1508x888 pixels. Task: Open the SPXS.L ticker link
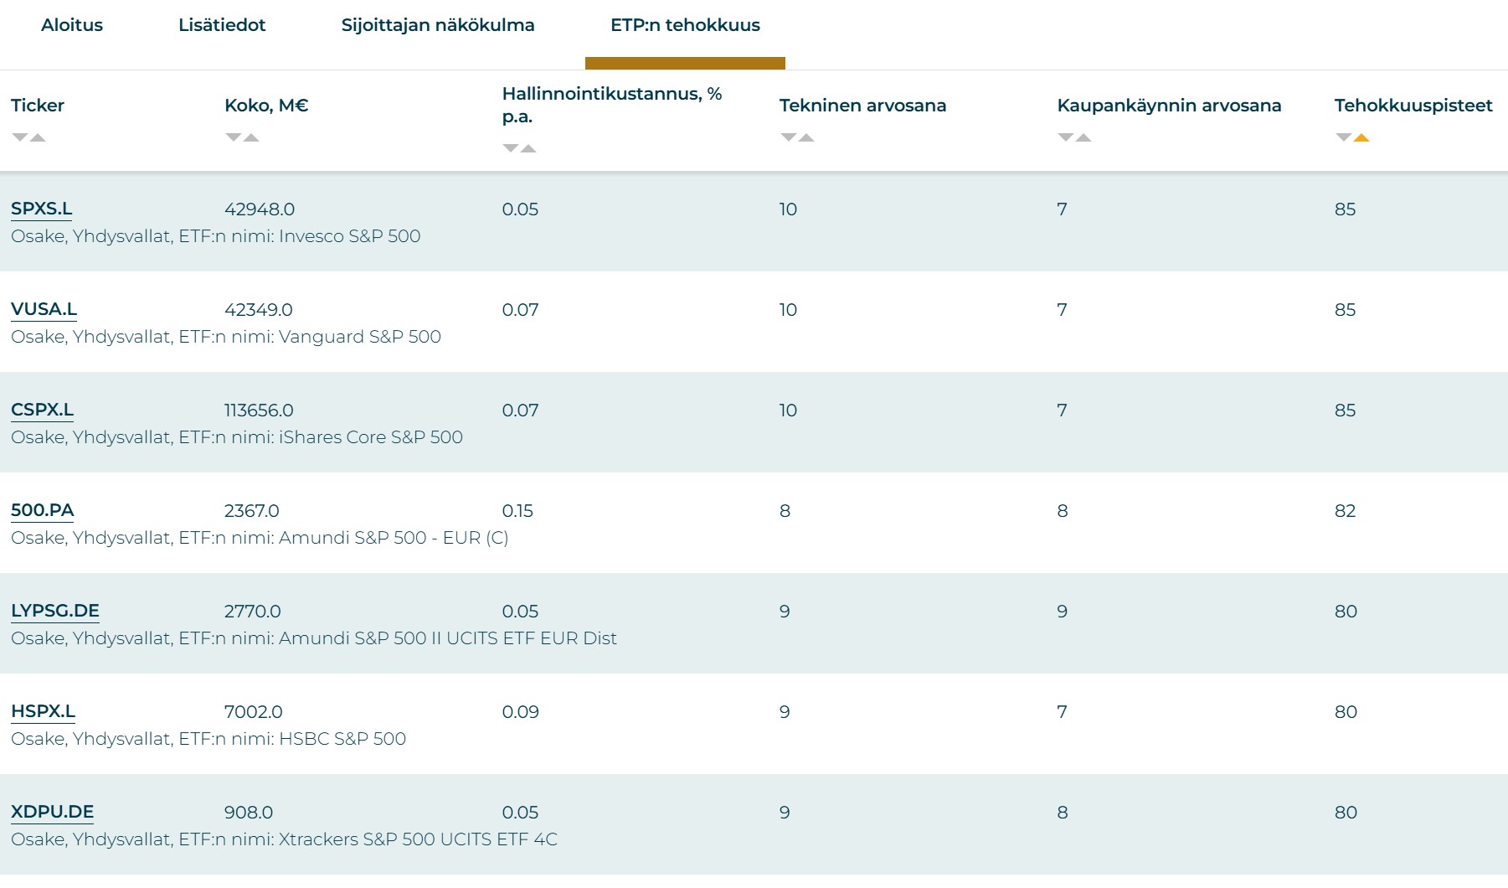[42, 209]
